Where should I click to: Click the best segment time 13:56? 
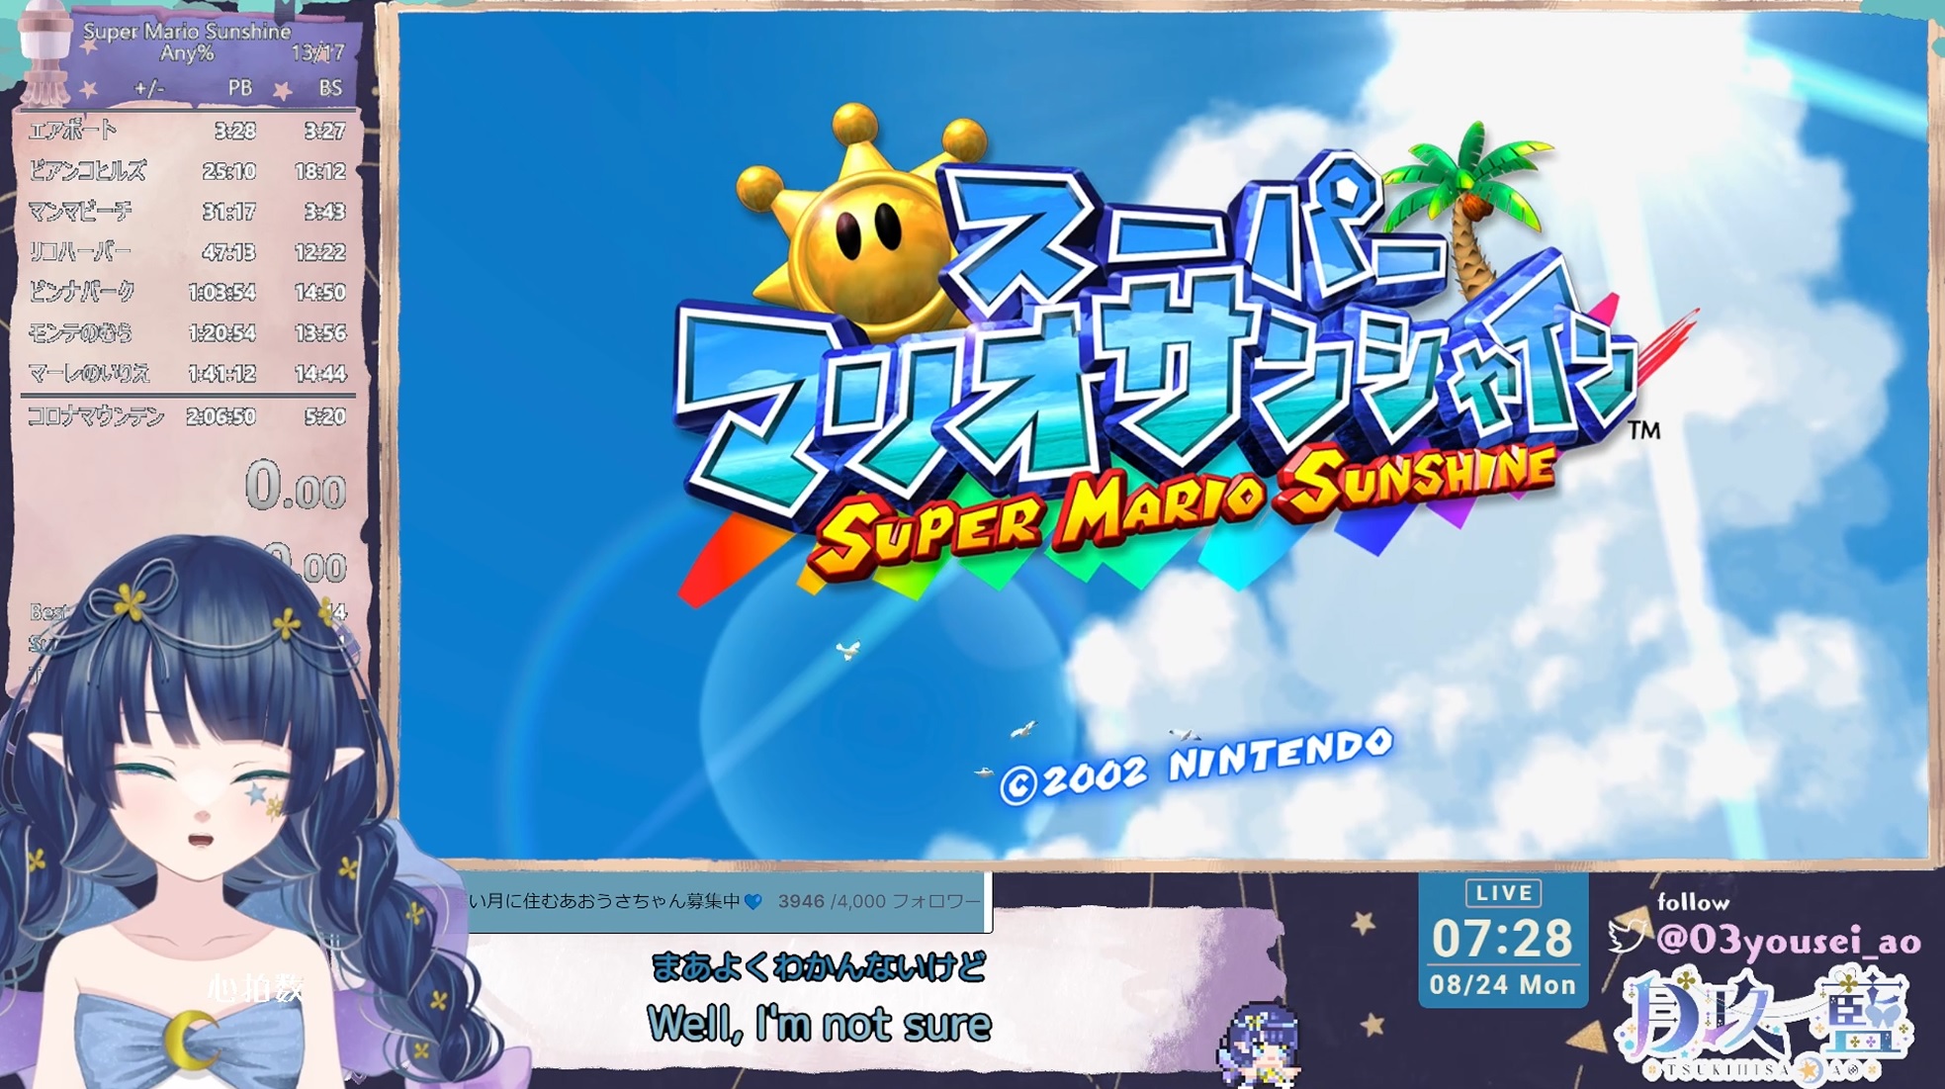pos(320,333)
